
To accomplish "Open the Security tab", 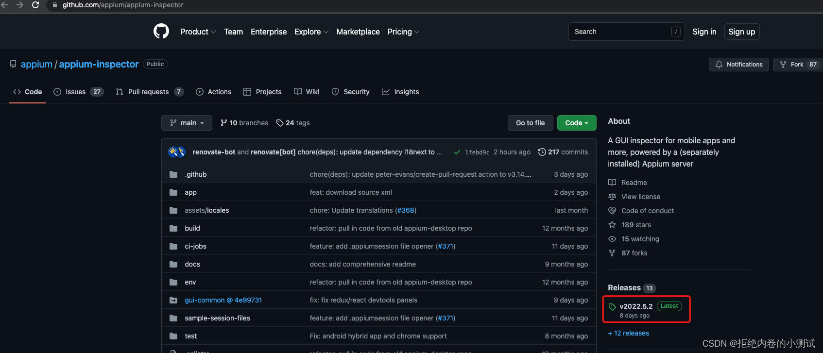I will [x=350, y=92].
